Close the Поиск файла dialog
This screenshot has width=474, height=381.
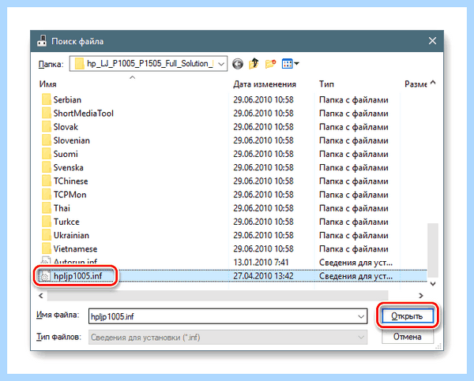(432, 41)
